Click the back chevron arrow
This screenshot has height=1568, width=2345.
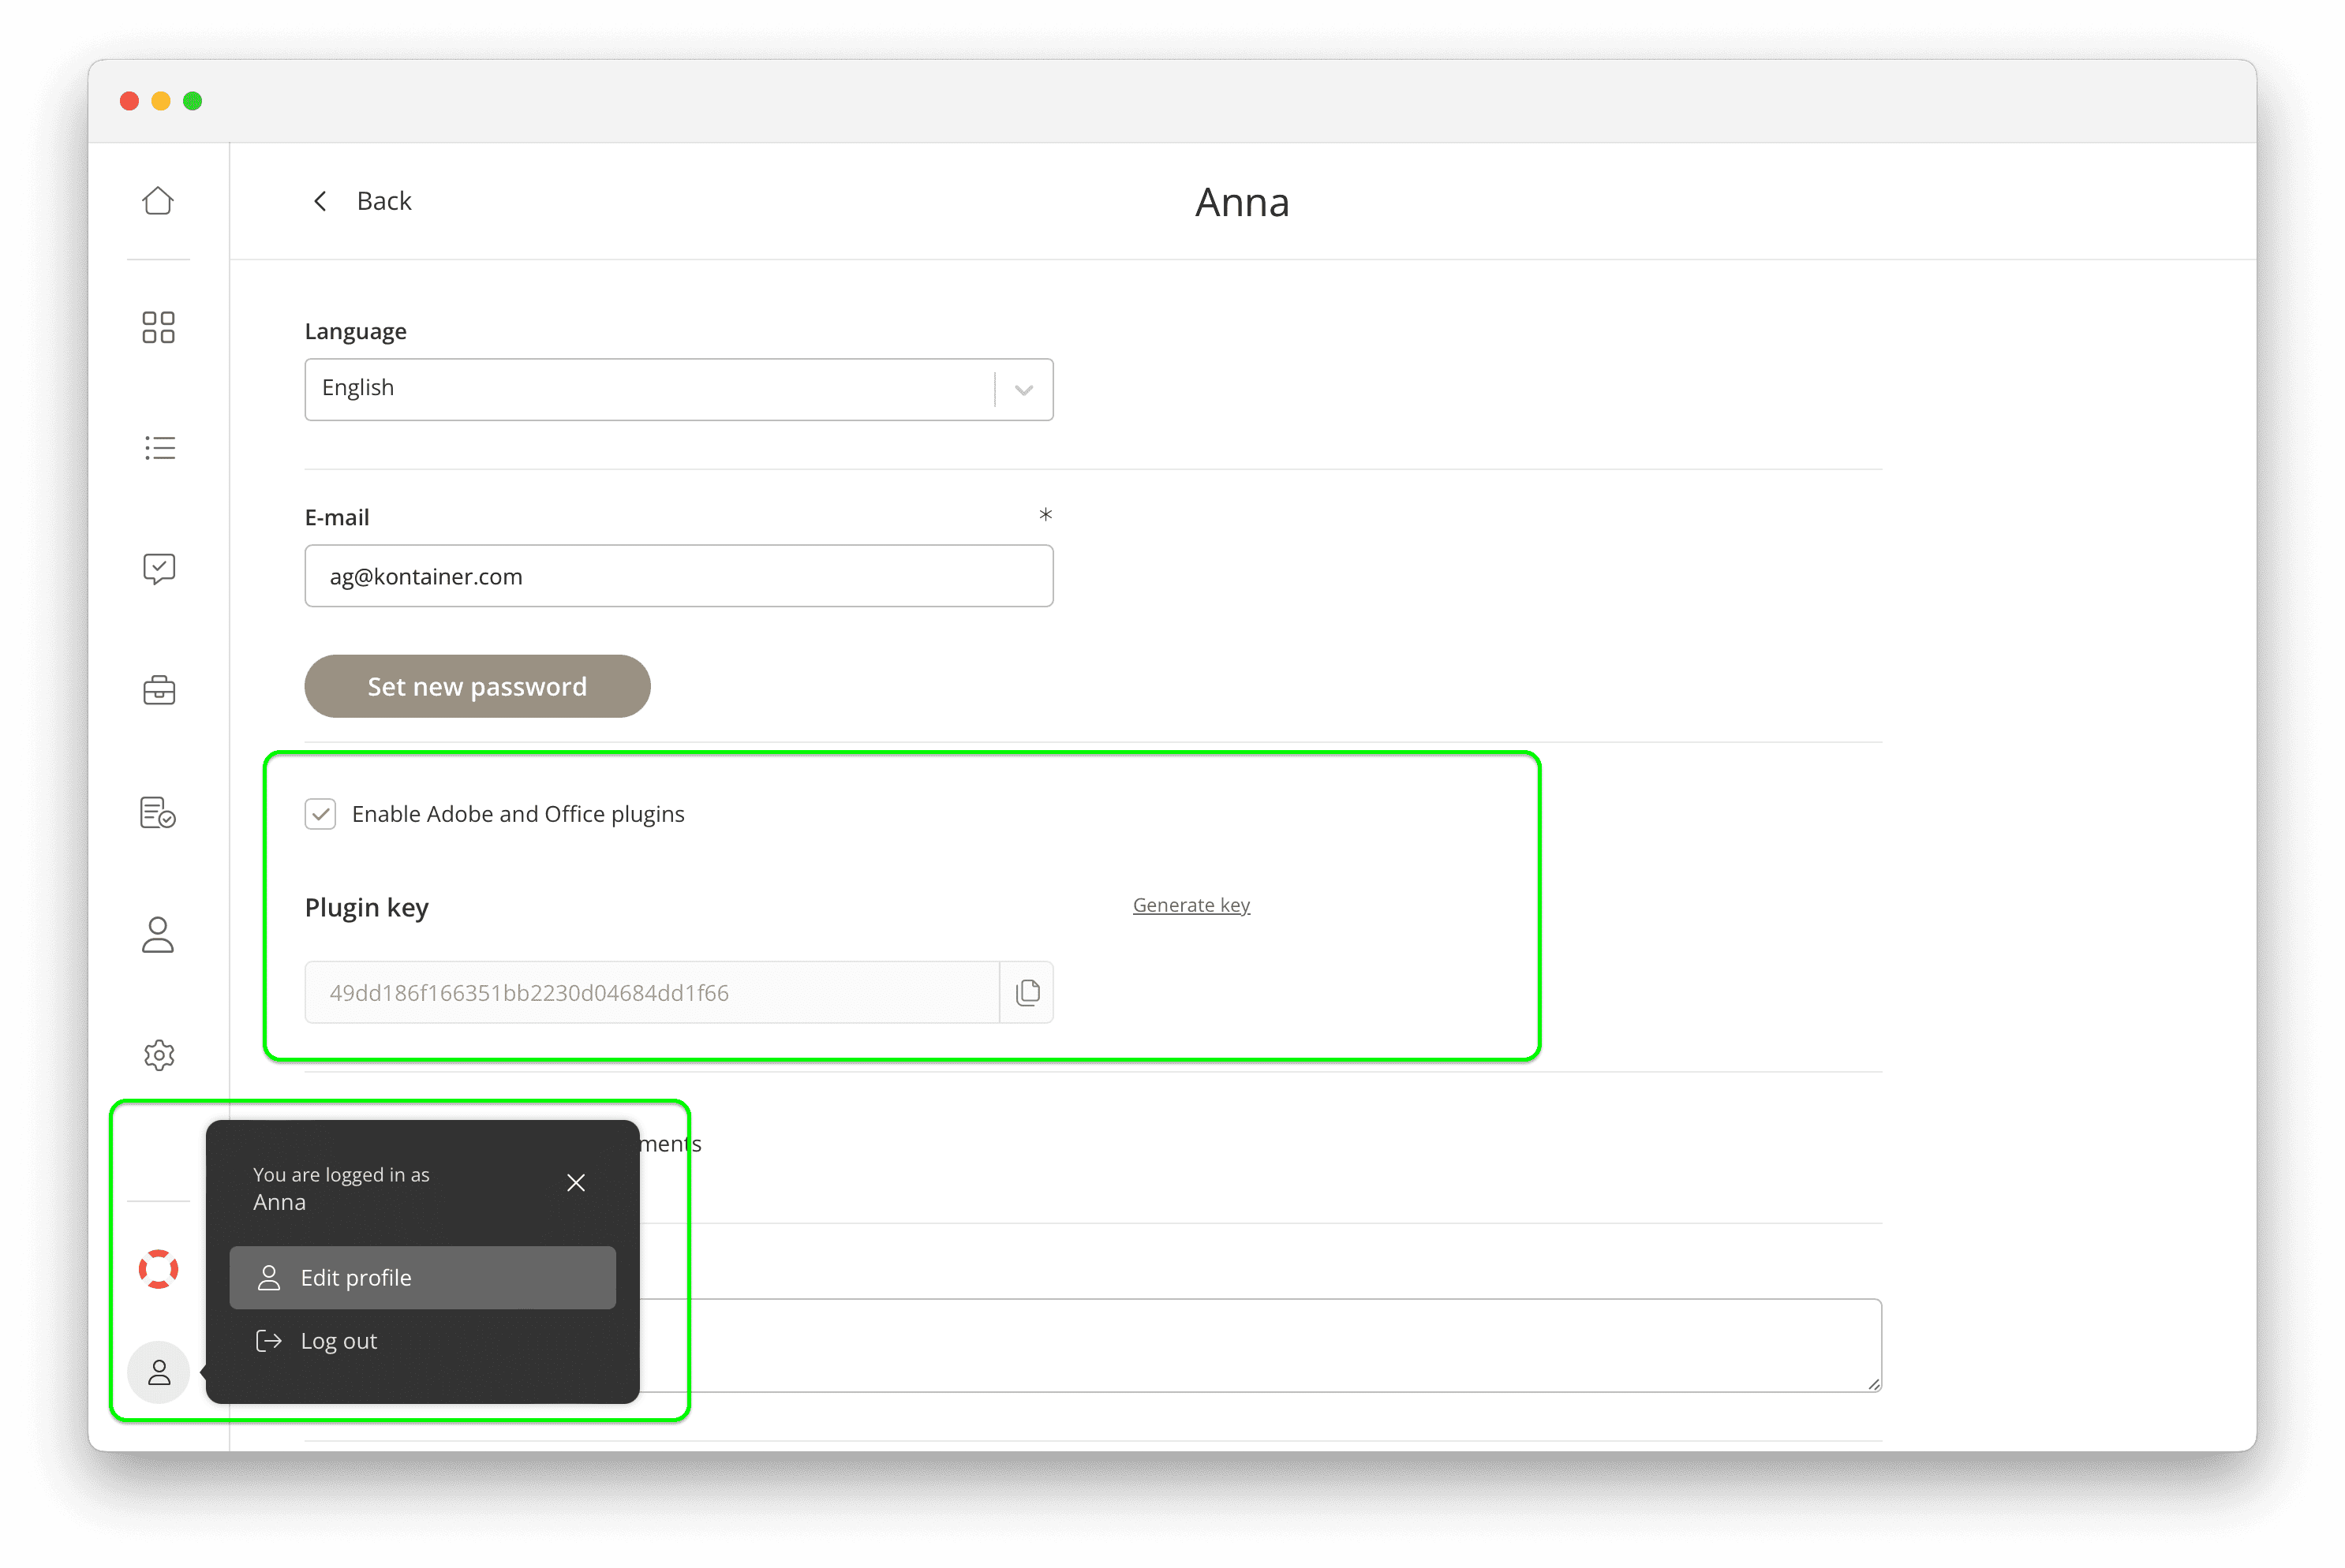321,201
